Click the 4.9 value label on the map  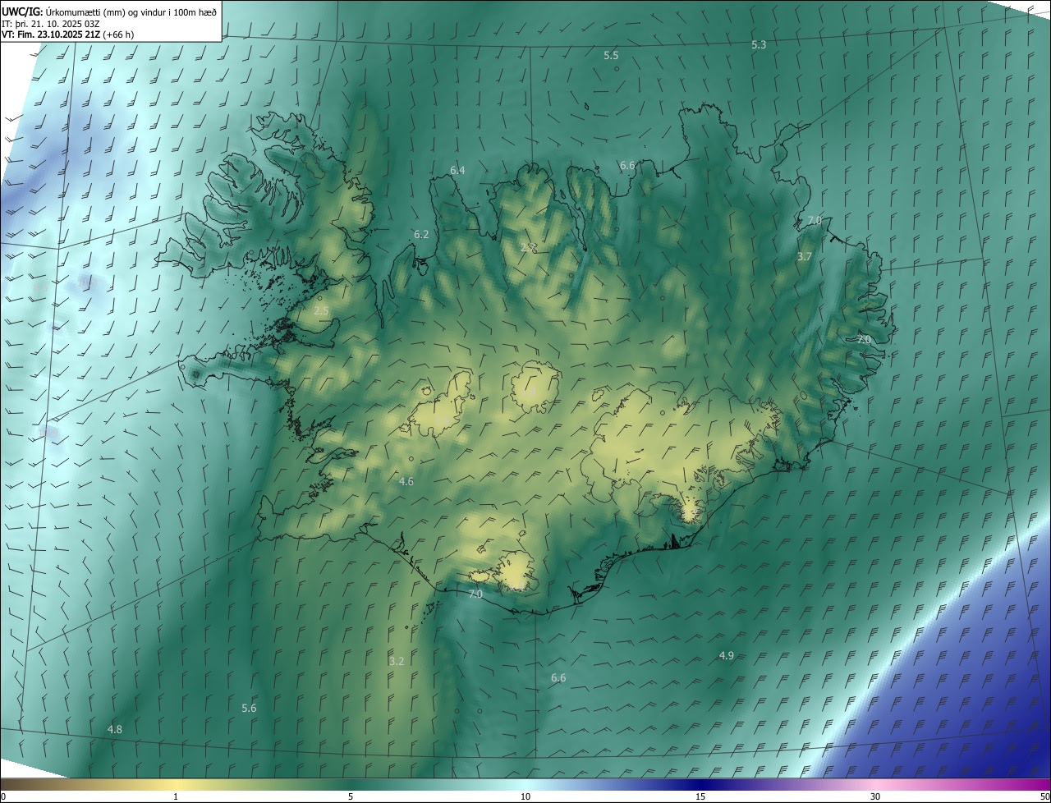(x=727, y=655)
